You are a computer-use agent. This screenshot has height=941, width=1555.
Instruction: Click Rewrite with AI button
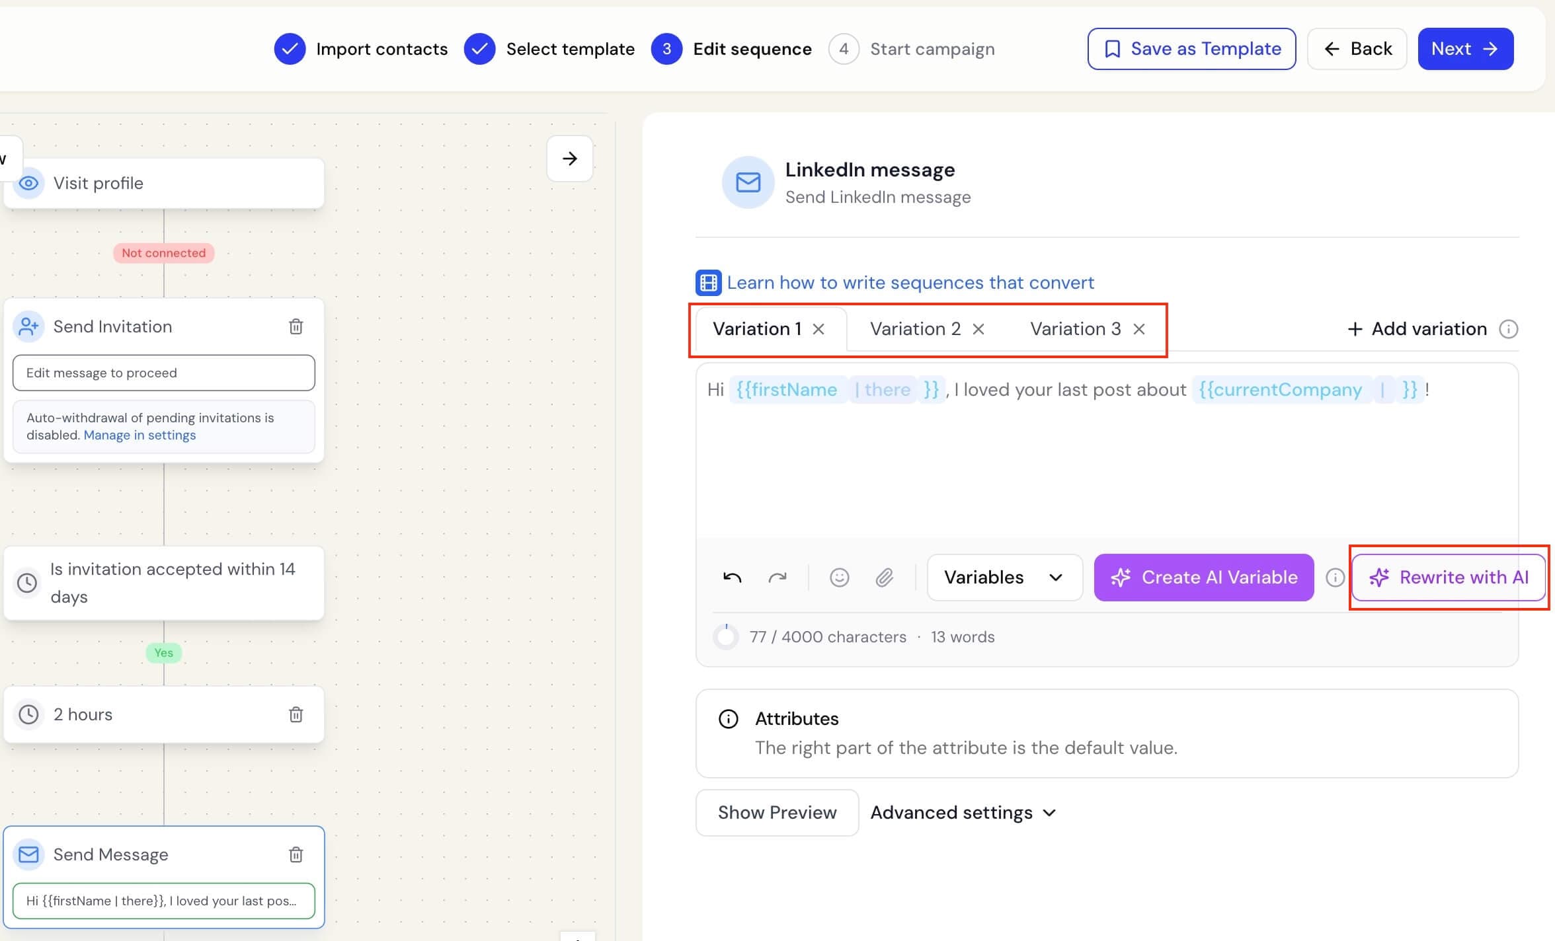point(1449,578)
